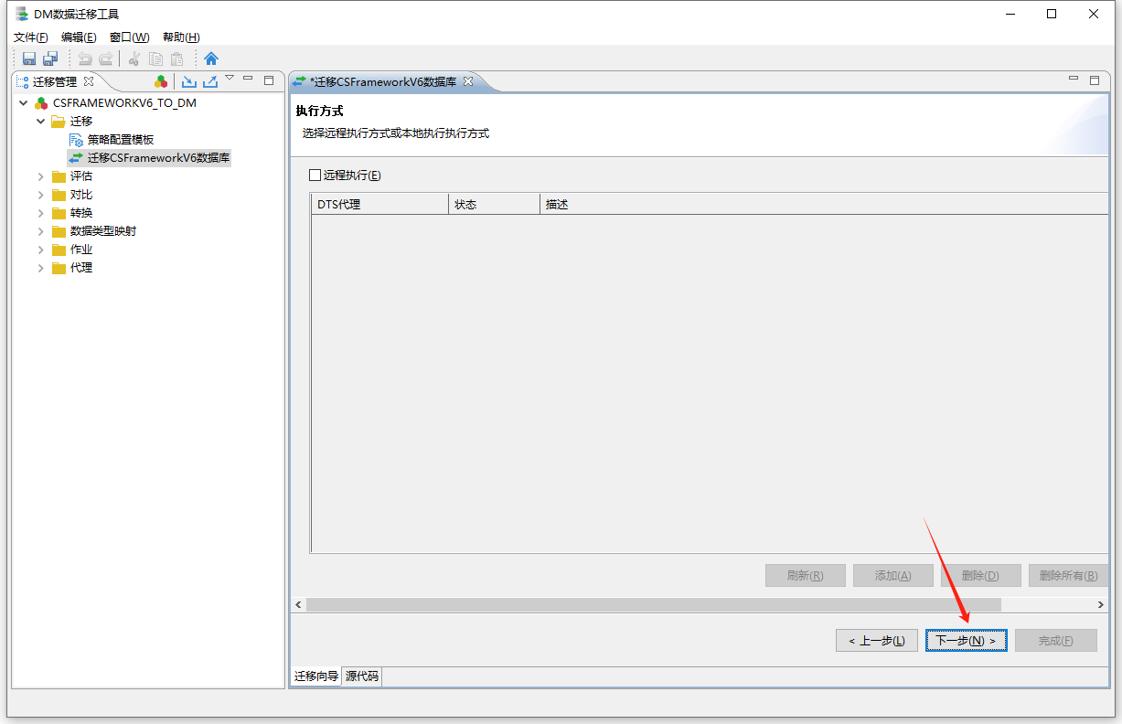Expand the 数据类型映射 folder
Image resolution: width=1122 pixels, height=724 pixels.
[x=41, y=231]
